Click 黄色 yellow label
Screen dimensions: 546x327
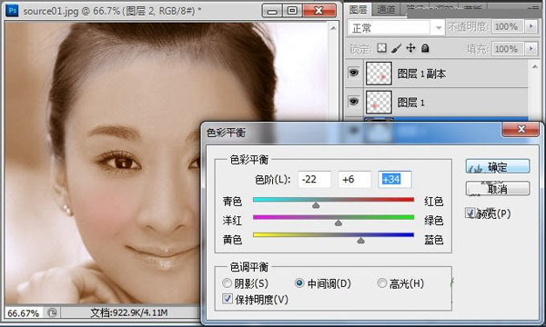(x=232, y=240)
